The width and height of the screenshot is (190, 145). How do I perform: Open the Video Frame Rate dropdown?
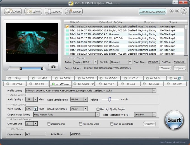click(86, 109)
